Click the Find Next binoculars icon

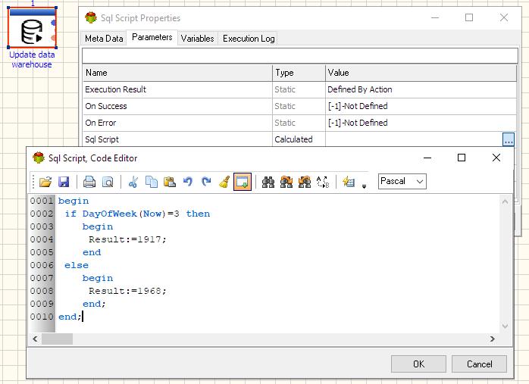(x=286, y=182)
